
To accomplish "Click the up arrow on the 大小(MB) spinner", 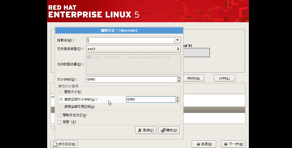I will click(179, 78).
